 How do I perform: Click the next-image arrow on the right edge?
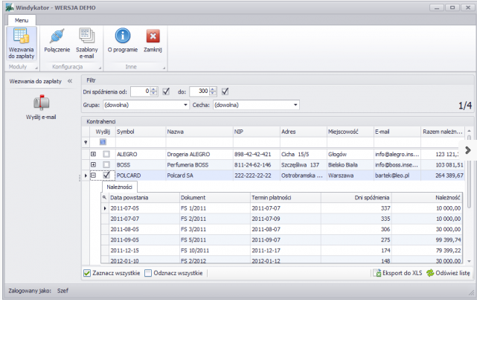pos(468,150)
